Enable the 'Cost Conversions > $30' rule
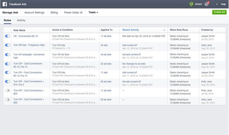 tap(7, 100)
